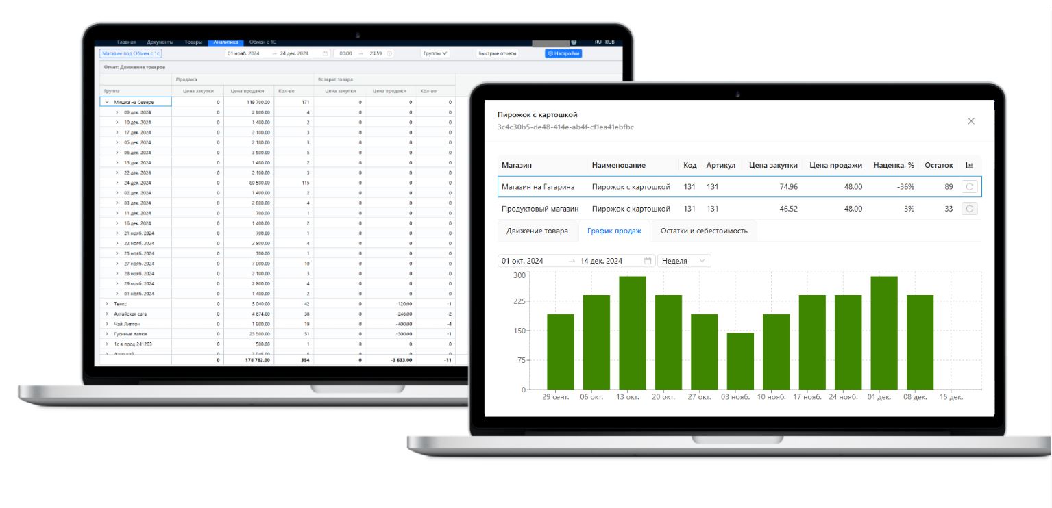
Task: Click the 01 окт. 2024 start date field
Action: (x=522, y=261)
